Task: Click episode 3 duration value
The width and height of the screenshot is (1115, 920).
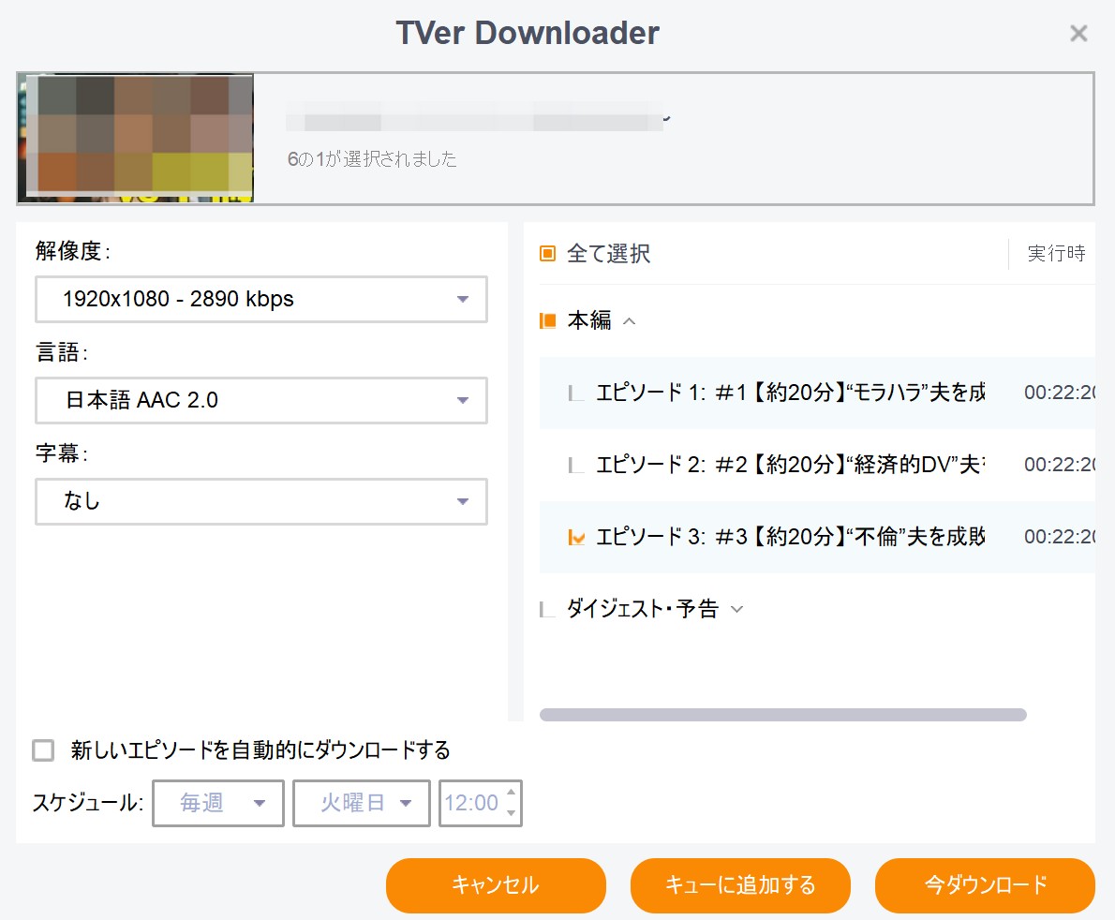Action: 1060,536
